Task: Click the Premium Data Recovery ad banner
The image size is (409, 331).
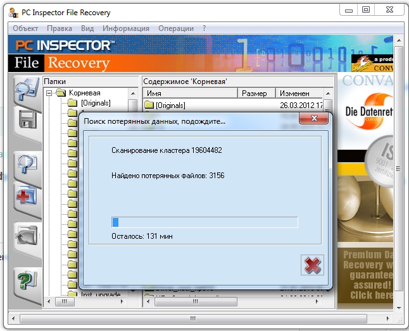Action: 365,275
